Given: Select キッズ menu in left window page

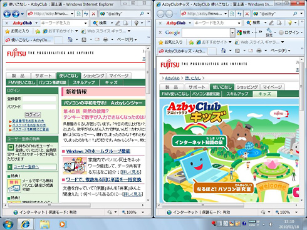Looking at the screenshot, I should coord(111,82).
